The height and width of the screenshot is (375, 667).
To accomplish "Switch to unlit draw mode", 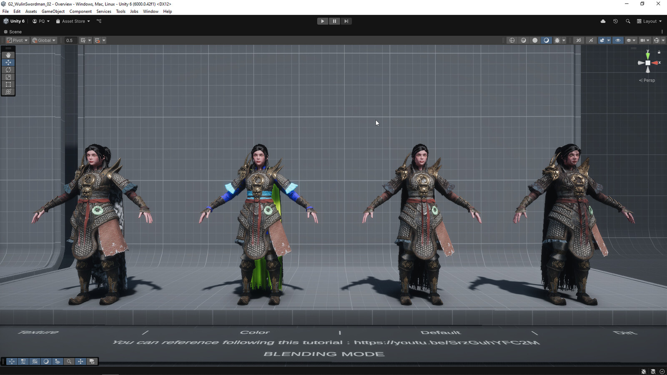I will (x=535, y=40).
